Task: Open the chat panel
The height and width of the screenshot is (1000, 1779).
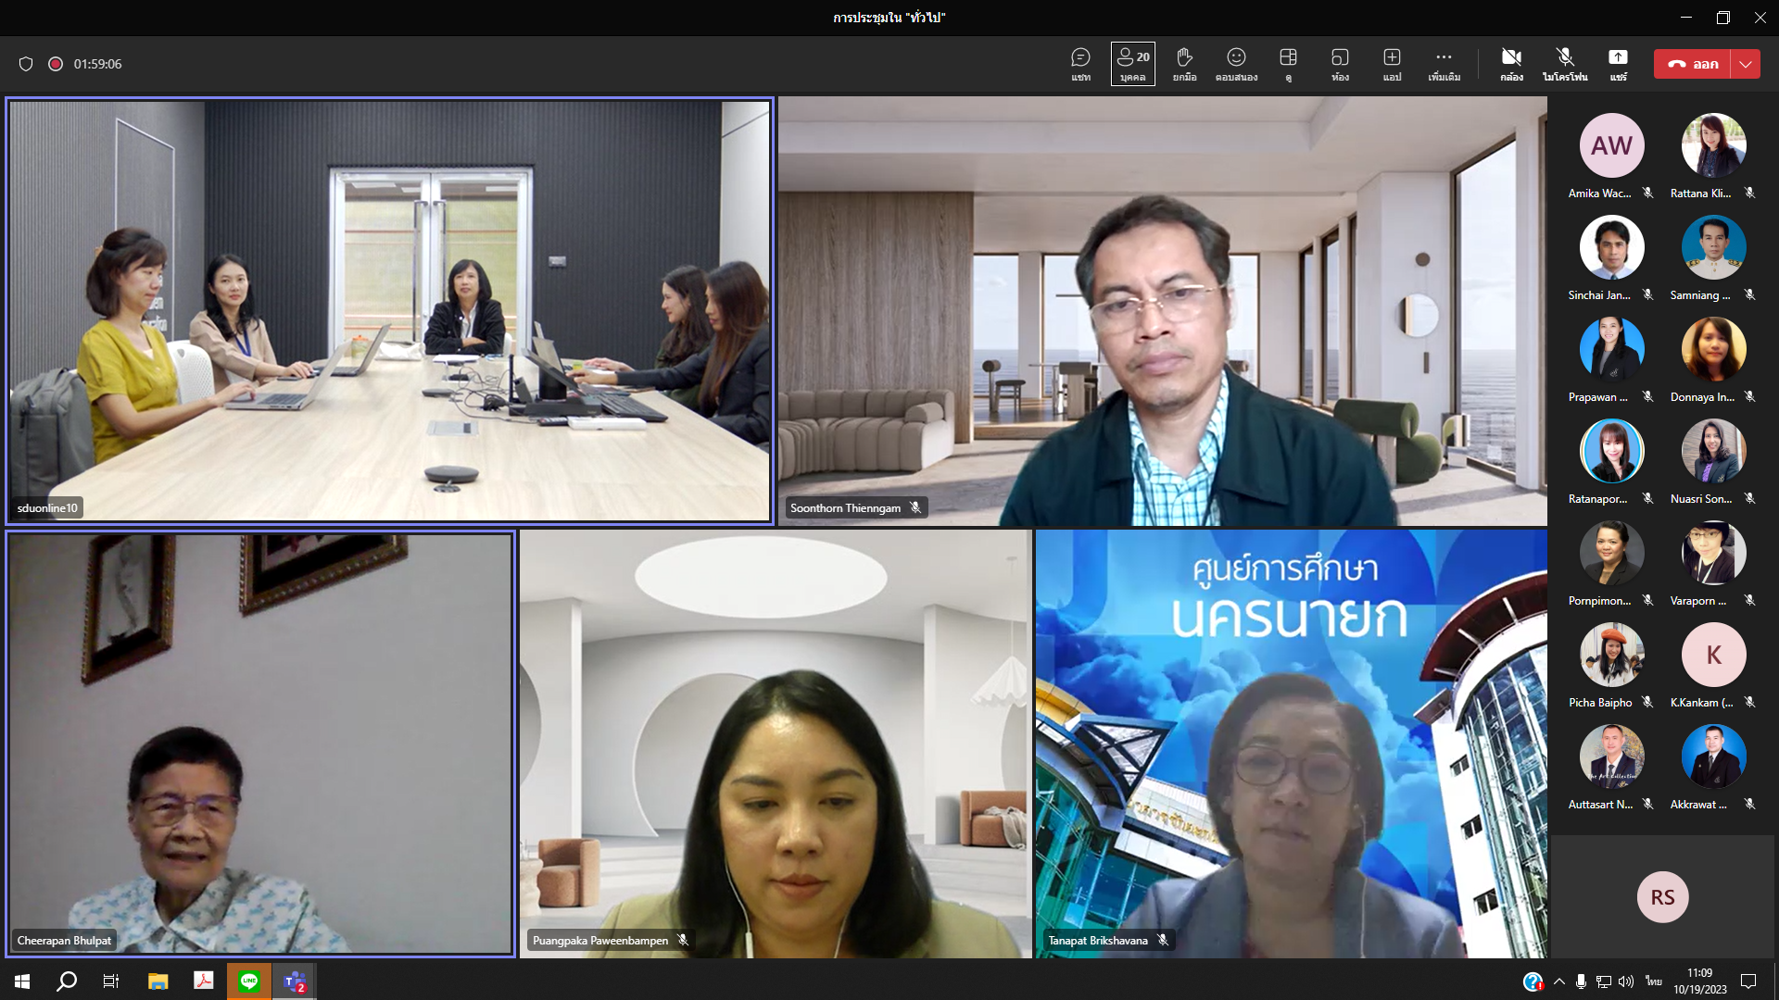Action: [1080, 64]
